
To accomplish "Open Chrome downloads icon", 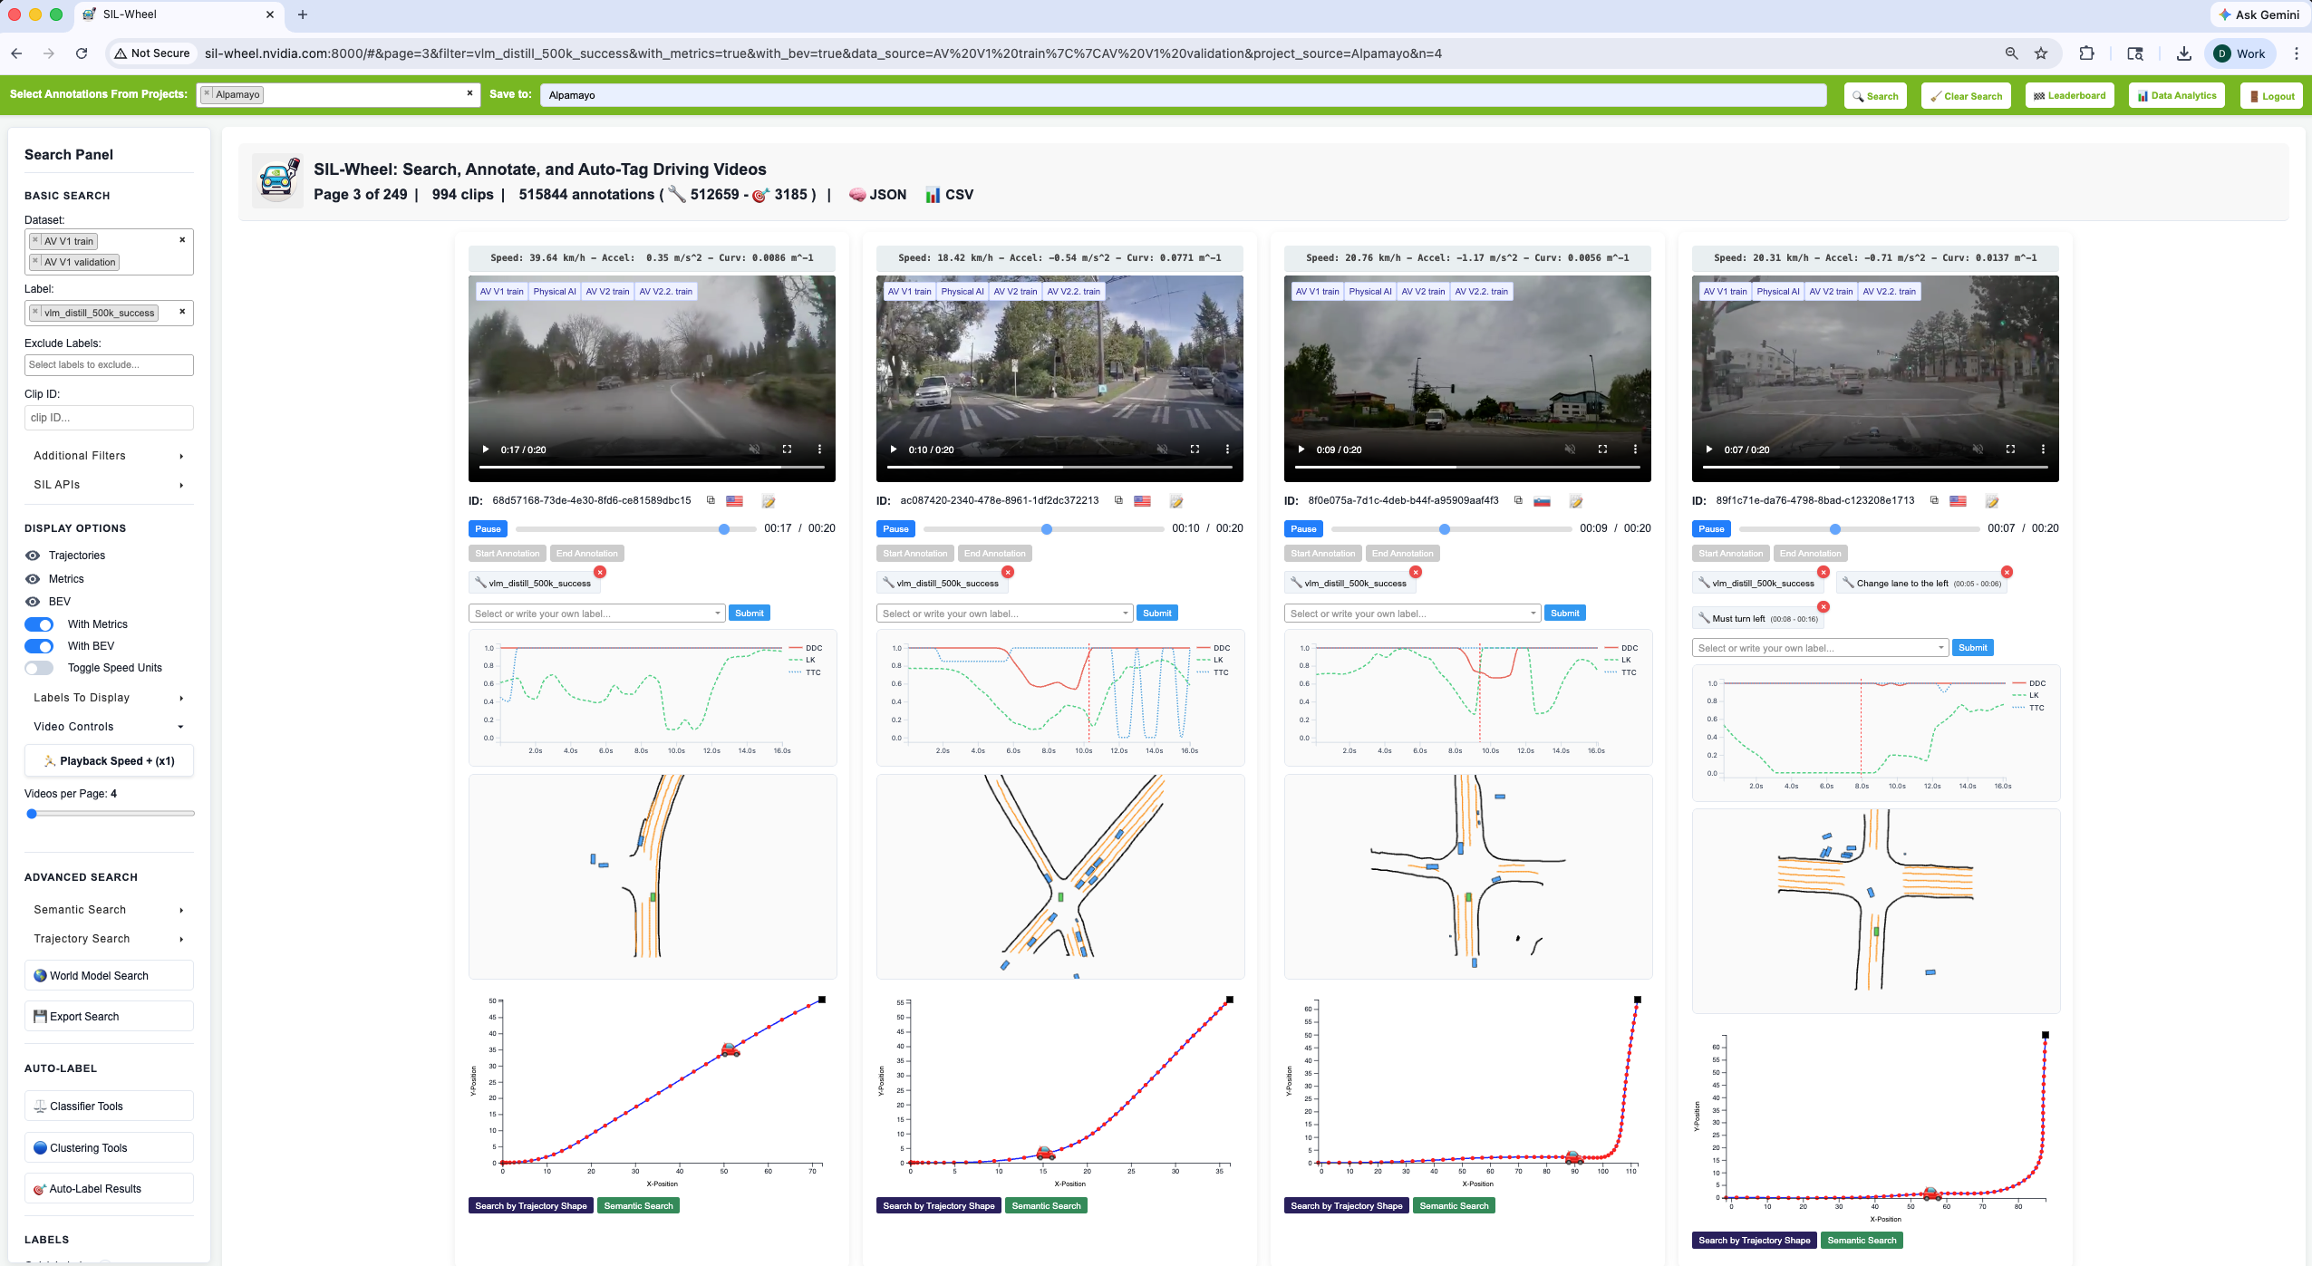I will 2184,53.
